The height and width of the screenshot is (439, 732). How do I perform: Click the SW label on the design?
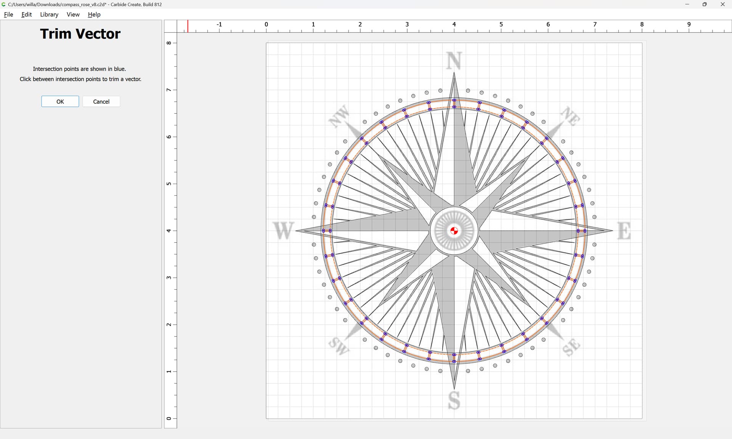tap(338, 346)
